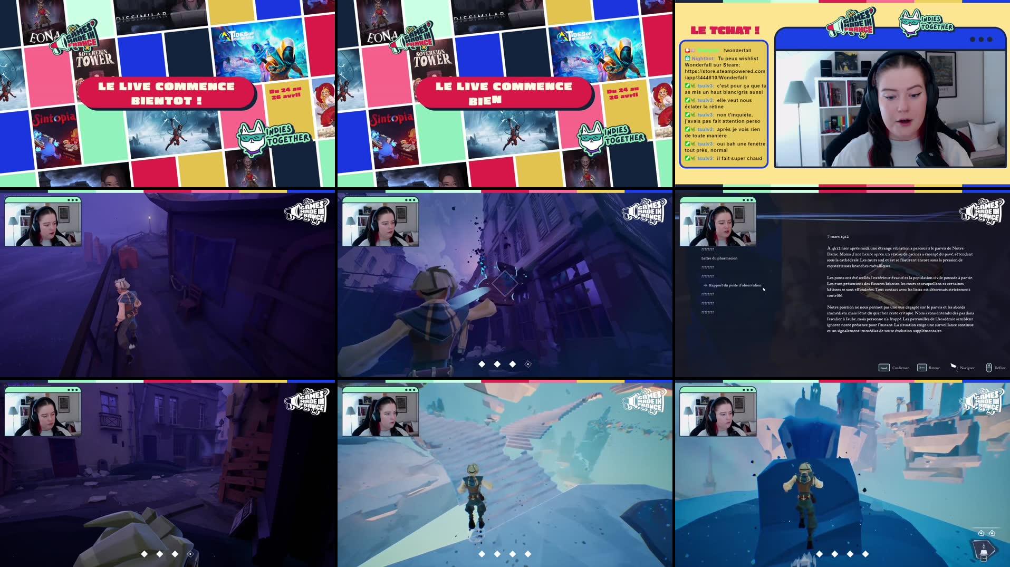Click the ability icon in the blue rock frame corner
This screenshot has width=1010, height=567.
pyautogui.click(x=984, y=551)
